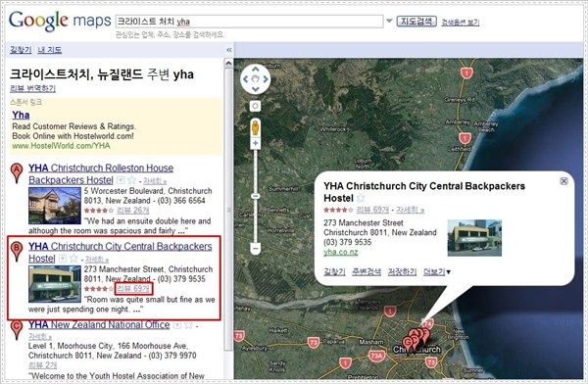Click the 지도검색 search button

[x=416, y=22]
